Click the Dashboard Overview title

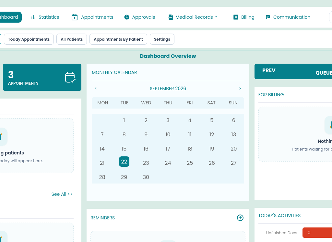pyautogui.click(x=168, y=56)
